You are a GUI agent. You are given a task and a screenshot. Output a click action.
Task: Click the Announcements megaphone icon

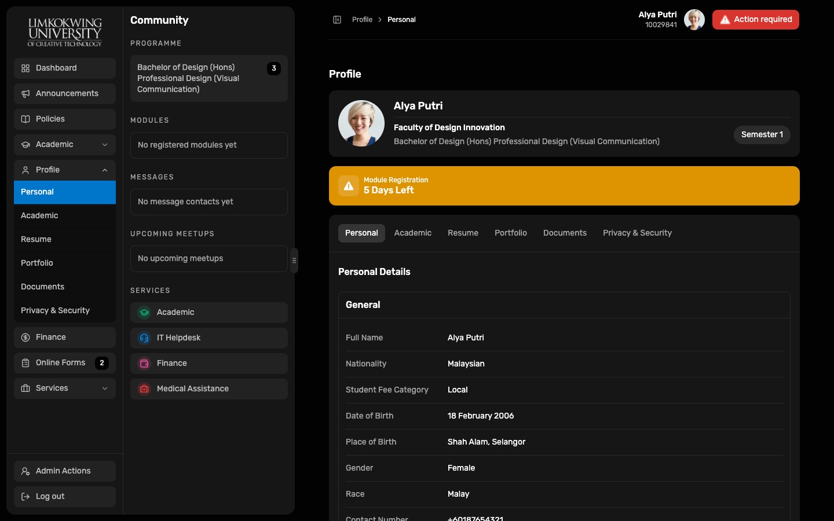coord(25,94)
